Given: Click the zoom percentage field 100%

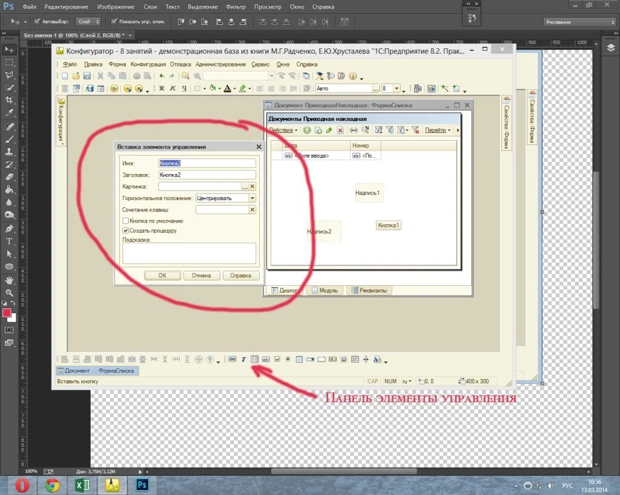Looking at the screenshot, I should pos(31,471).
